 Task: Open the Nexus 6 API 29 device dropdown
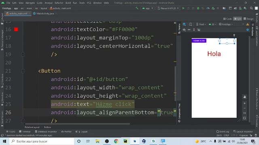[x=168, y=8]
